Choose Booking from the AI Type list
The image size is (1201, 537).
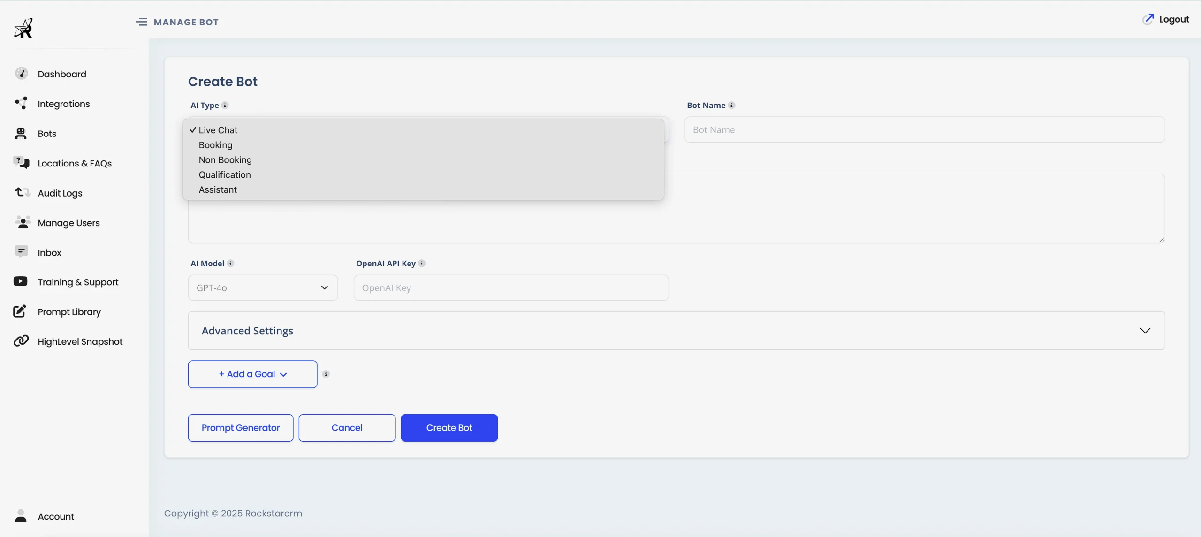pos(215,145)
